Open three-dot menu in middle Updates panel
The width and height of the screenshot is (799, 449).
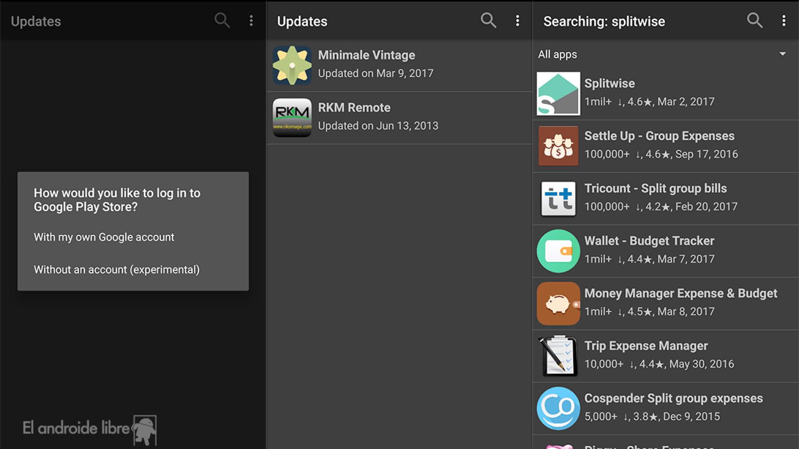tap(518, 20)
